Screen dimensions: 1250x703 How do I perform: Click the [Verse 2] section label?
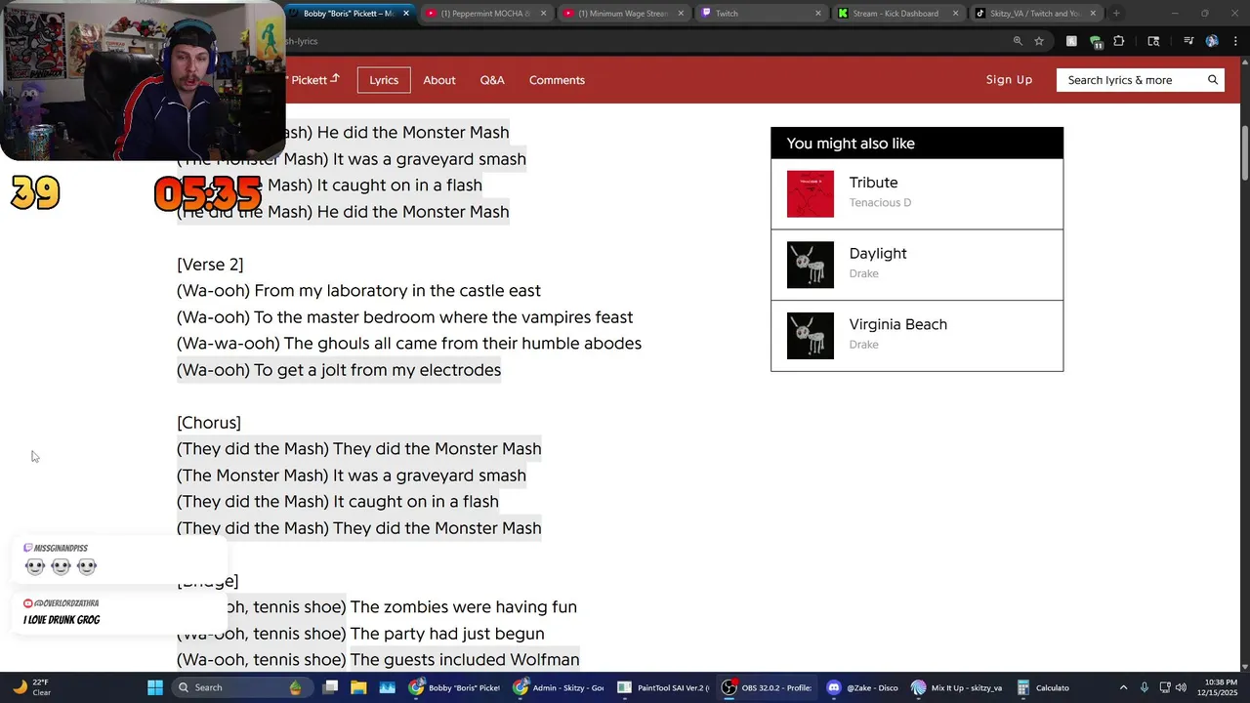(210, 265)
